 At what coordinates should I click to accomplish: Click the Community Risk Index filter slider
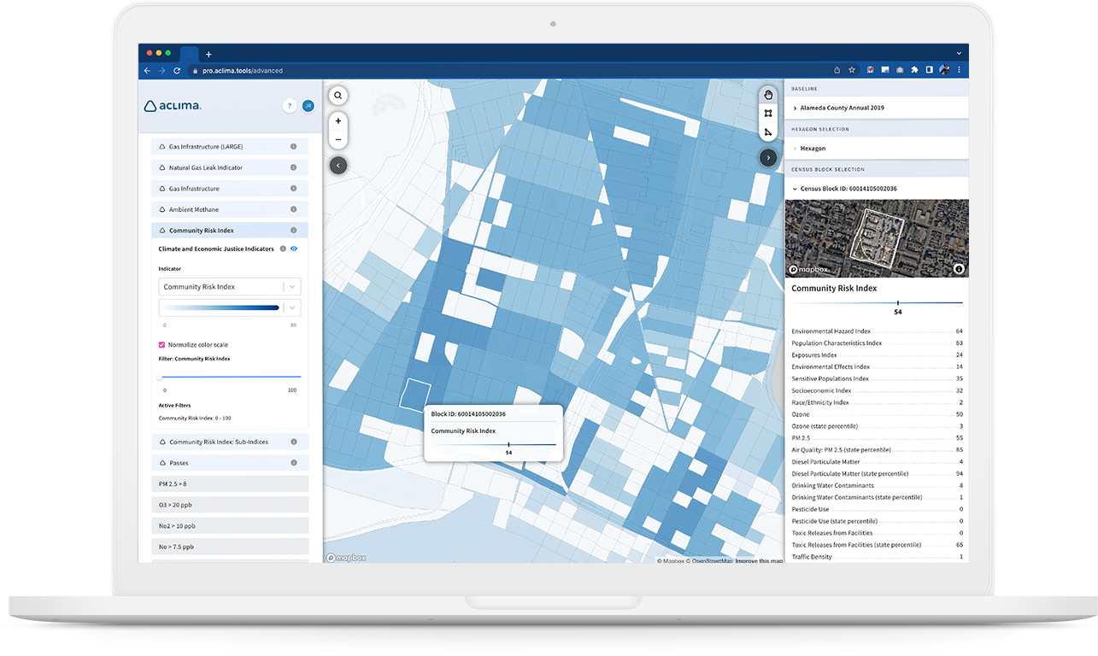pyautogui.click(x=231, y=377)
